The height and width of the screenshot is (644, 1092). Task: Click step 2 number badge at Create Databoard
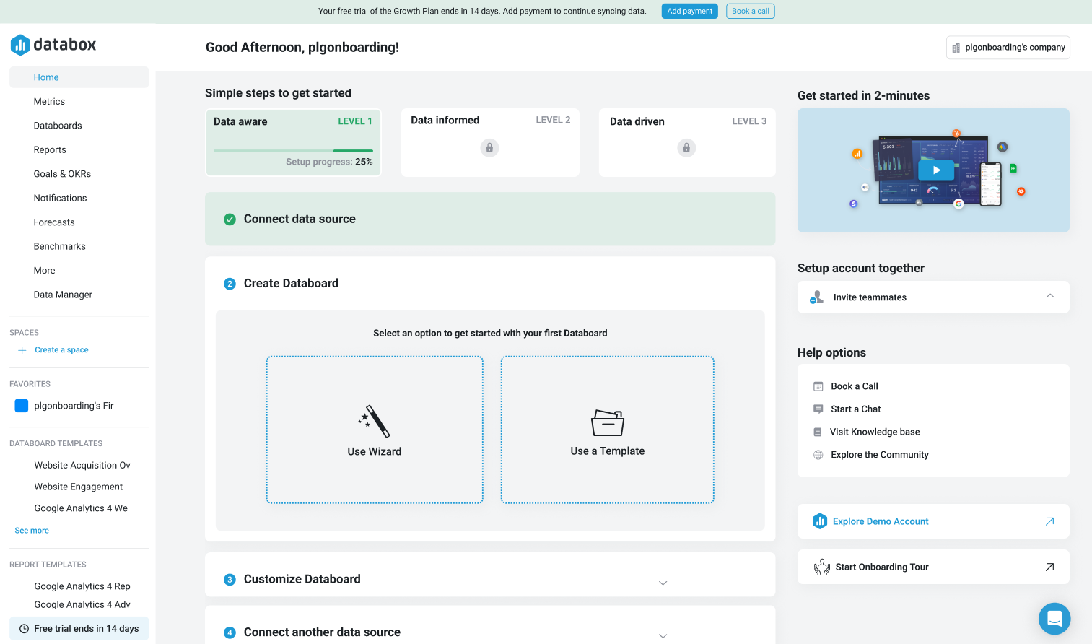pos(230,284)
